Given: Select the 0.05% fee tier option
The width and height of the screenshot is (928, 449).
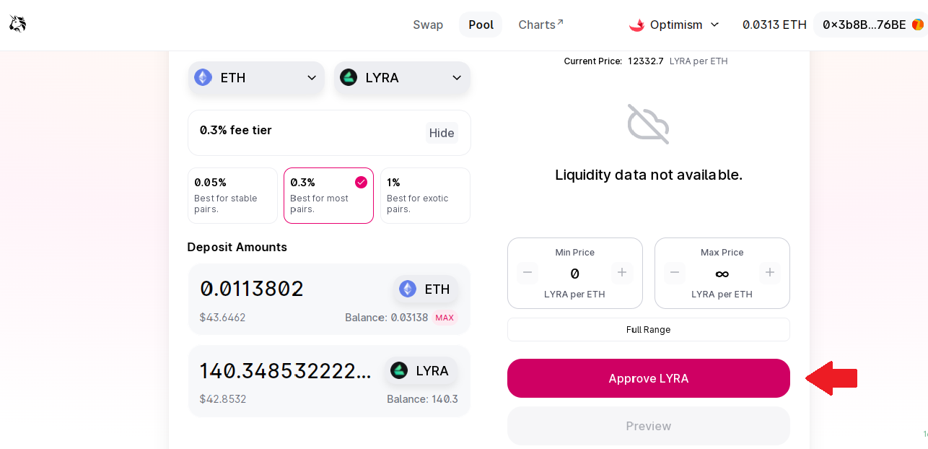Looking at the screenshot, I should coord(232,196).
